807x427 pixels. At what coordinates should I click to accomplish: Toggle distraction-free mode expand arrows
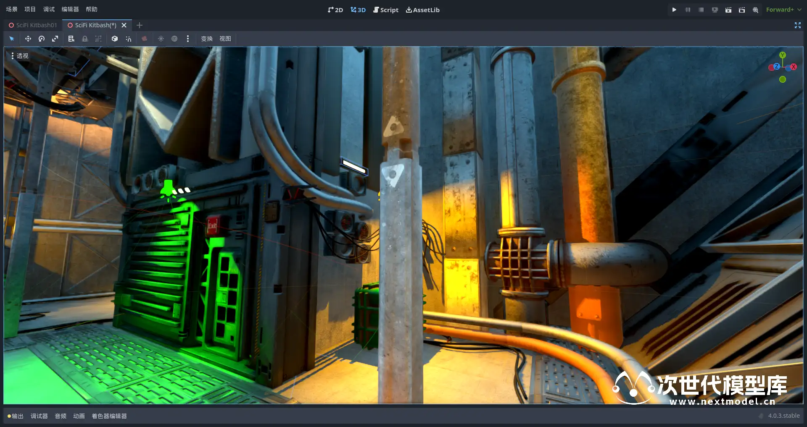coord(797,25)
